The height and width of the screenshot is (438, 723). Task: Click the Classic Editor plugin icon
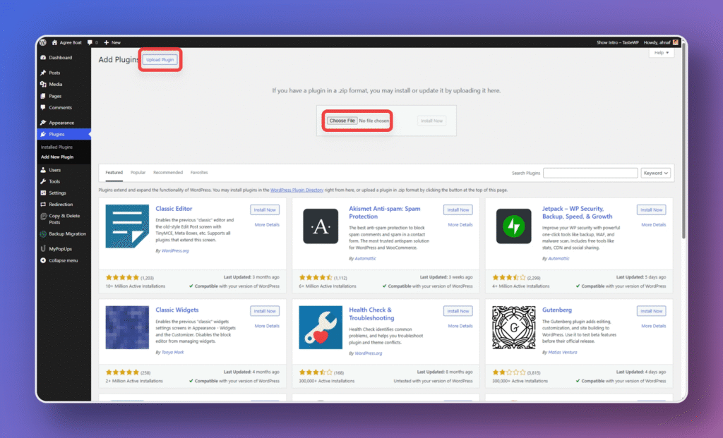tap(127, 226)
